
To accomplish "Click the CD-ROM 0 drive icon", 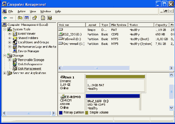I will [63, 96].
